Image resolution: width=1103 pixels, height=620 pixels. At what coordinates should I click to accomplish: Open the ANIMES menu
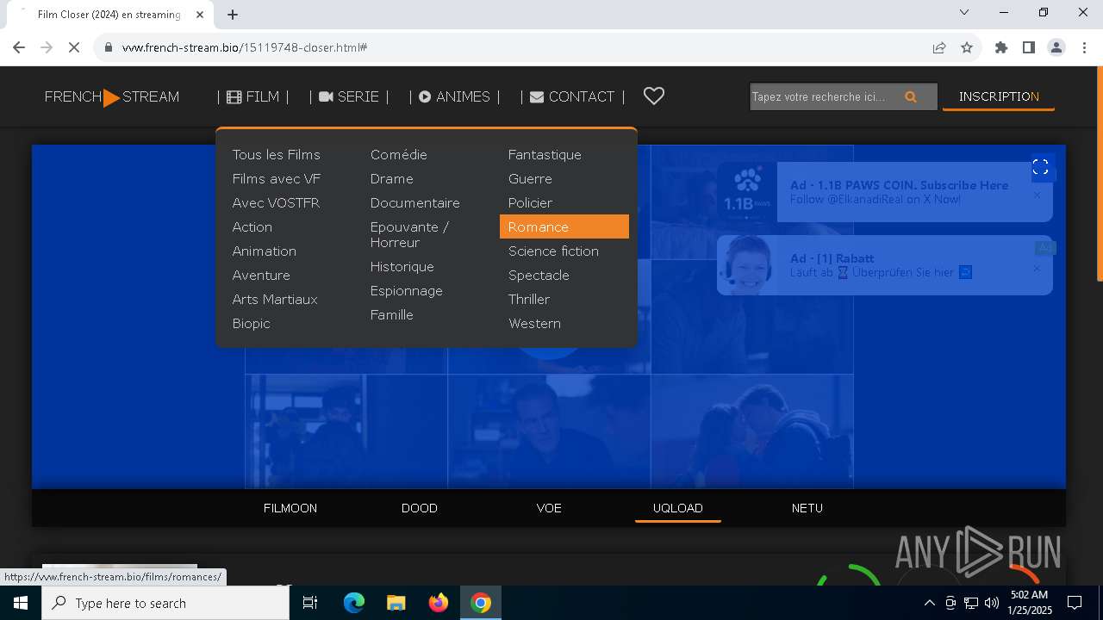(x=455, y=97)
